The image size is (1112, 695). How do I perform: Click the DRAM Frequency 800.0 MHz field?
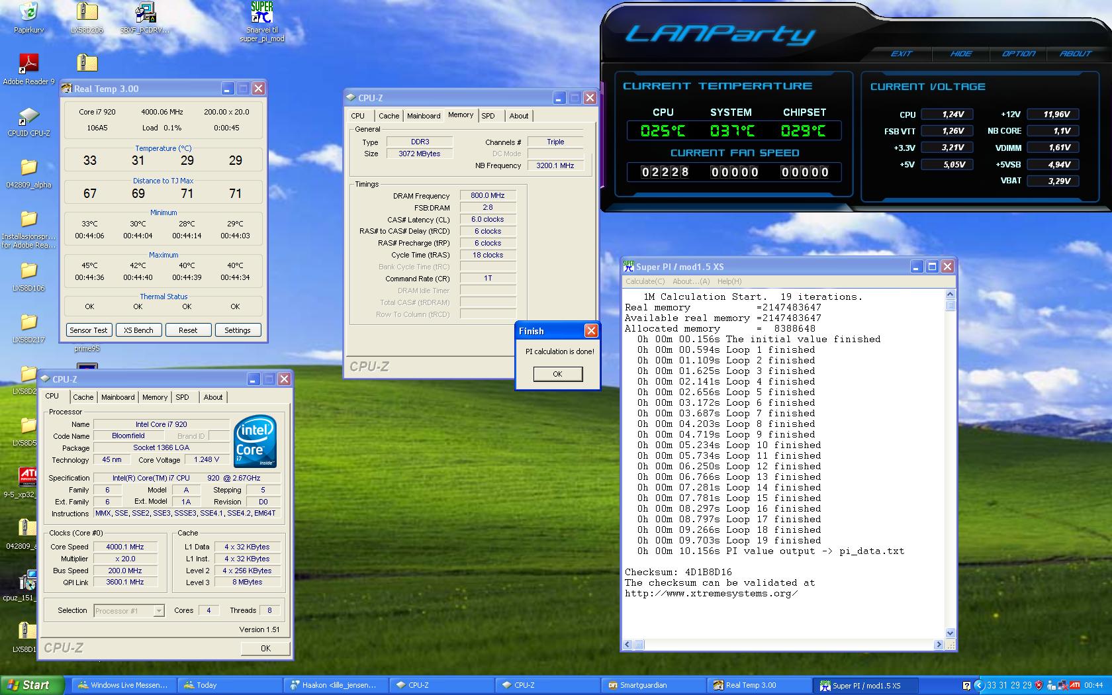tap(488, 195)
